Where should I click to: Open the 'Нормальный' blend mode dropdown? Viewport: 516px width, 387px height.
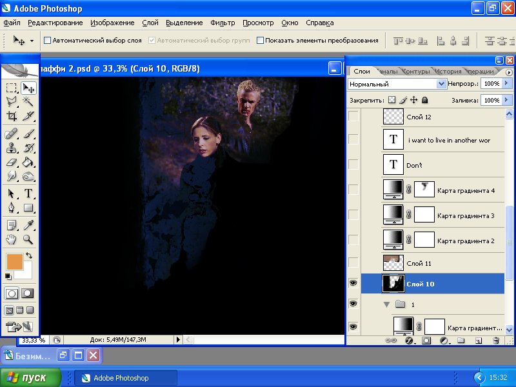click(441, 84)
